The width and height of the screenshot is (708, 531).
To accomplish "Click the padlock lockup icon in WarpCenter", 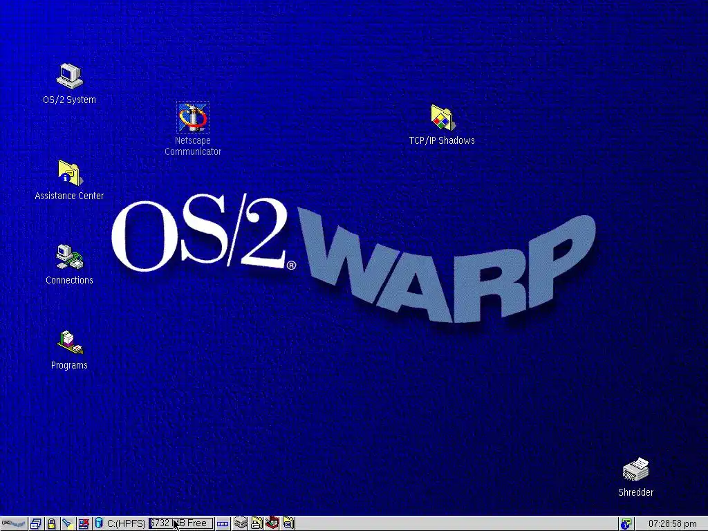I will (x=51, y=524).
